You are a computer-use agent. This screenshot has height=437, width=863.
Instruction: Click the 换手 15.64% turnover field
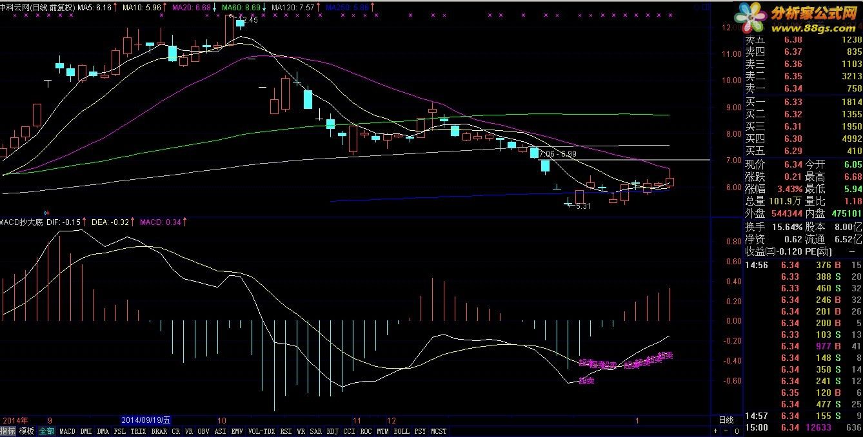(773, 227)
